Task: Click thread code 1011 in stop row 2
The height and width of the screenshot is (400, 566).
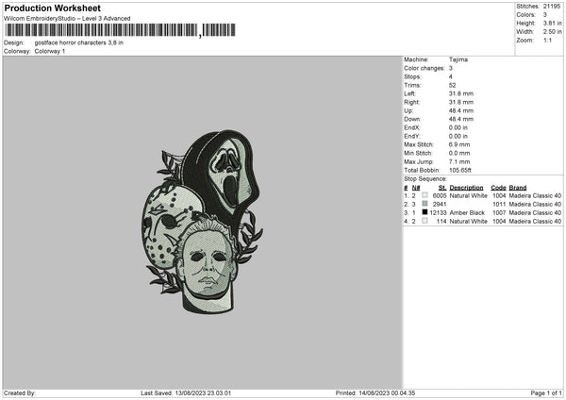Action: 499,205
